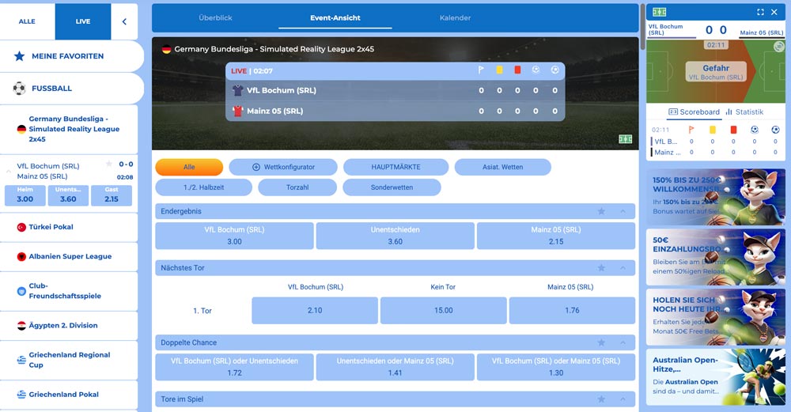This screenshot has height=412, width=791.
Task: Filter by Torzahl markets
Action: pos(297,187)
